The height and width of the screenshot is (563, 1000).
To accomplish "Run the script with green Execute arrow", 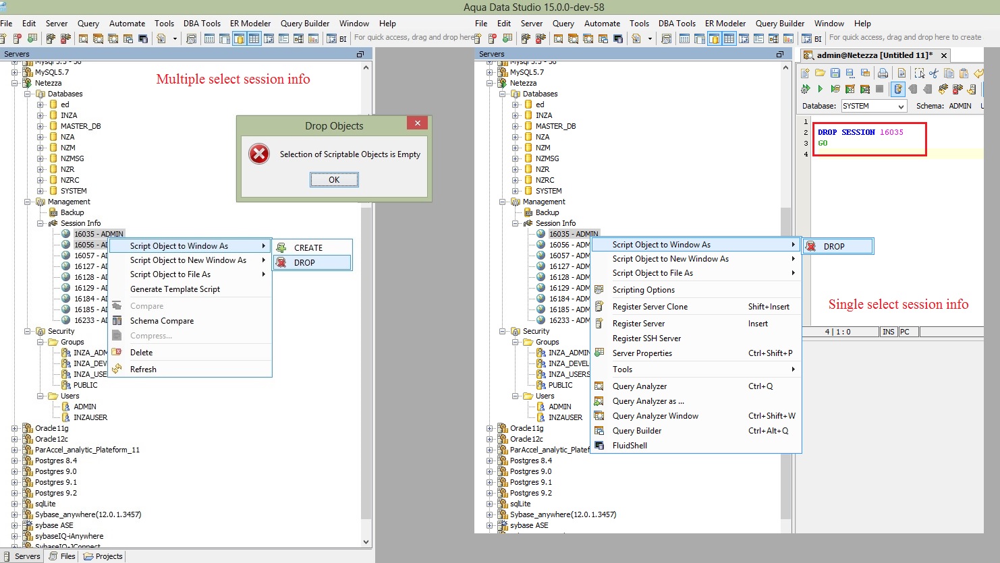I will pos(820,88).
